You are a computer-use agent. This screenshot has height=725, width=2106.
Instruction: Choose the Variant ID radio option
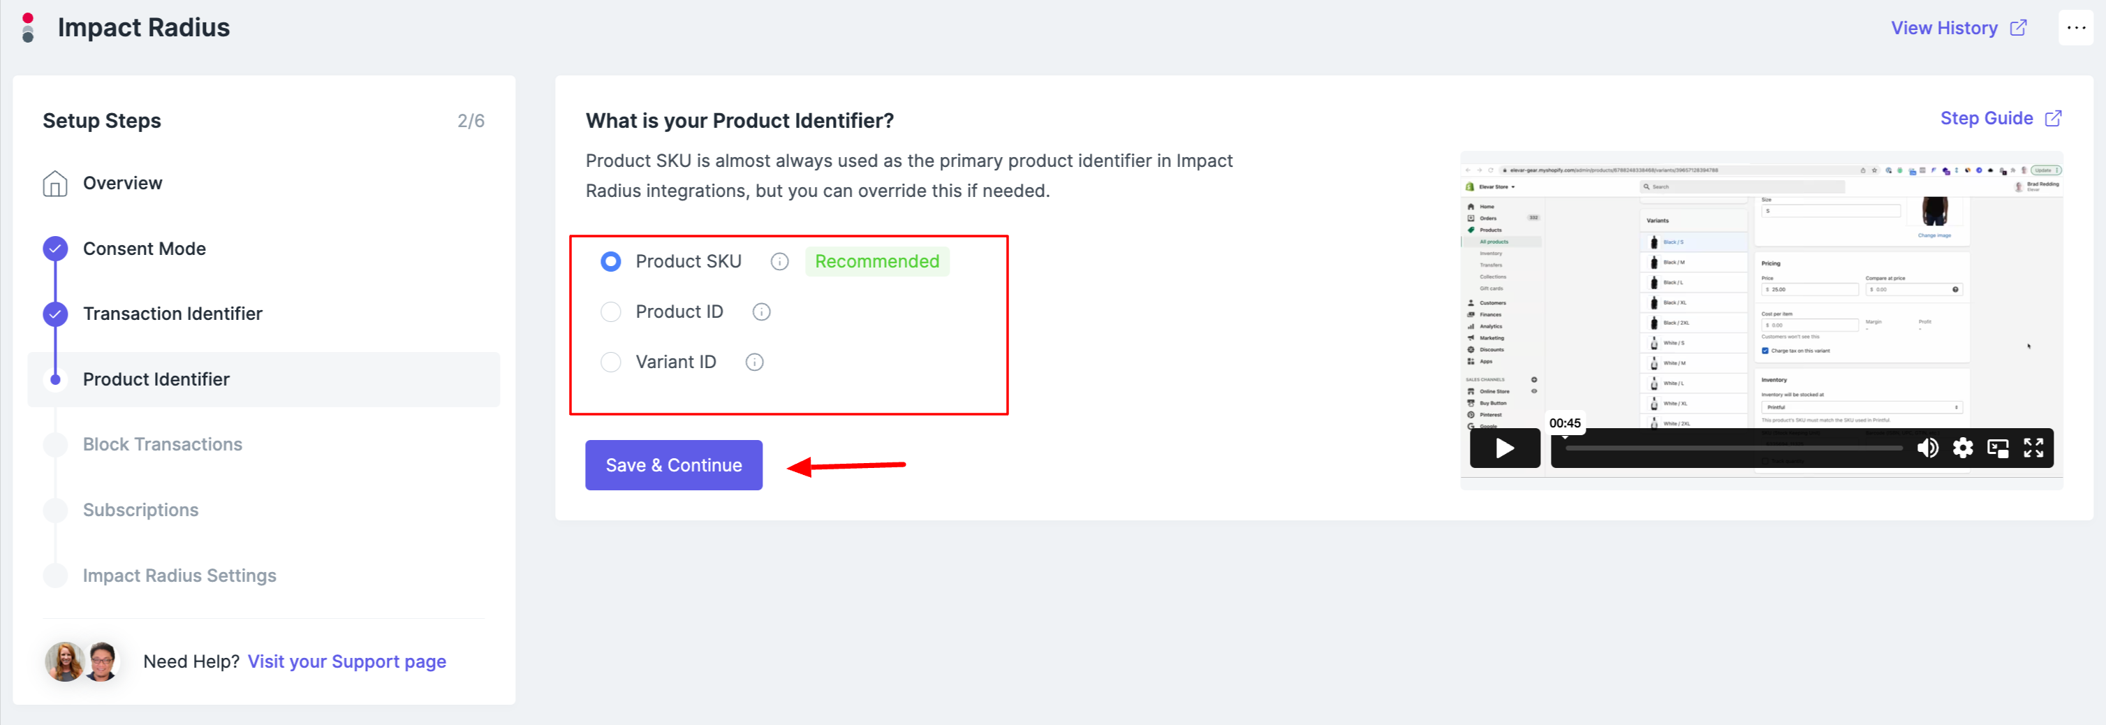[611, 362]
